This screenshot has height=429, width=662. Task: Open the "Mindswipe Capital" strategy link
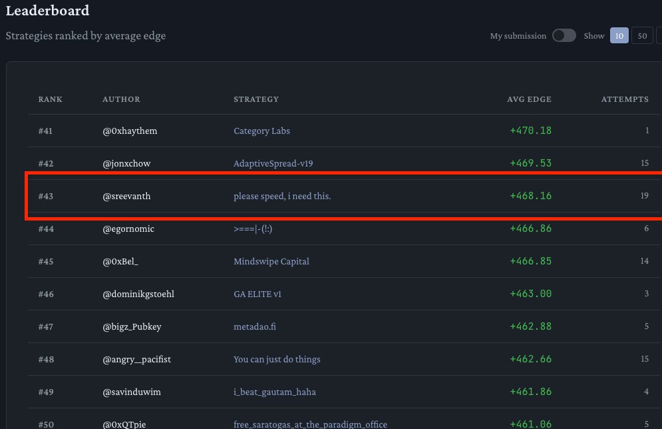pyautogui.click(x=271, y=261)
